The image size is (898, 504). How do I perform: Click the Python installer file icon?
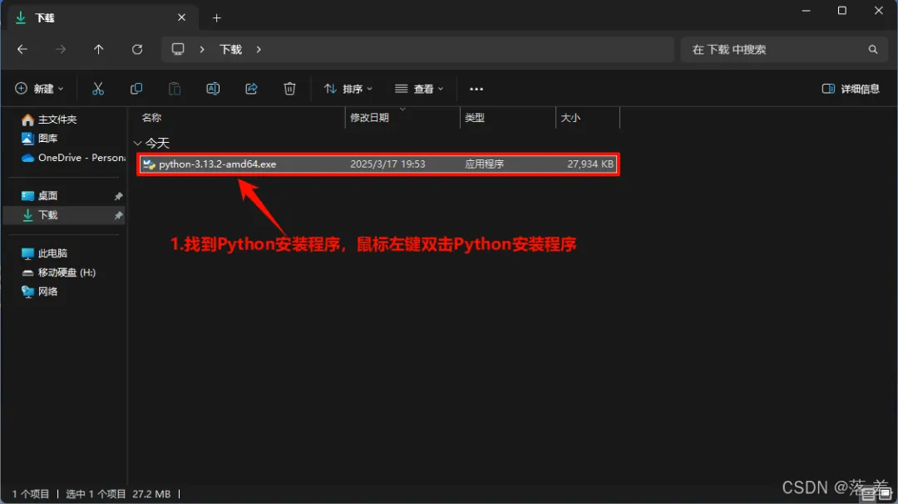click(149, 164)
